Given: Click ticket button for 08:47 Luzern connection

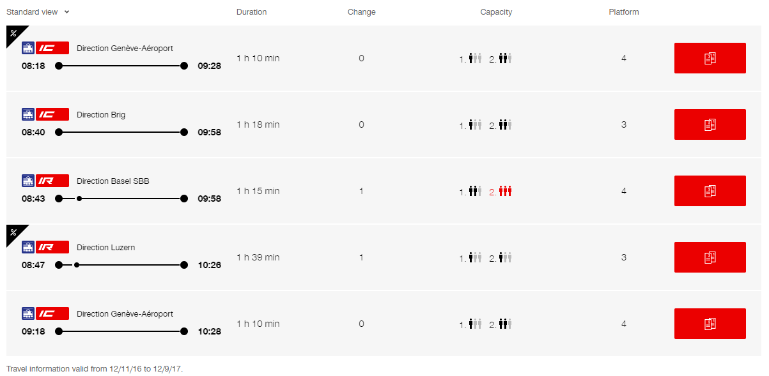Looking at the screenshot, I should pyautogui.click(x=710, y=257).
